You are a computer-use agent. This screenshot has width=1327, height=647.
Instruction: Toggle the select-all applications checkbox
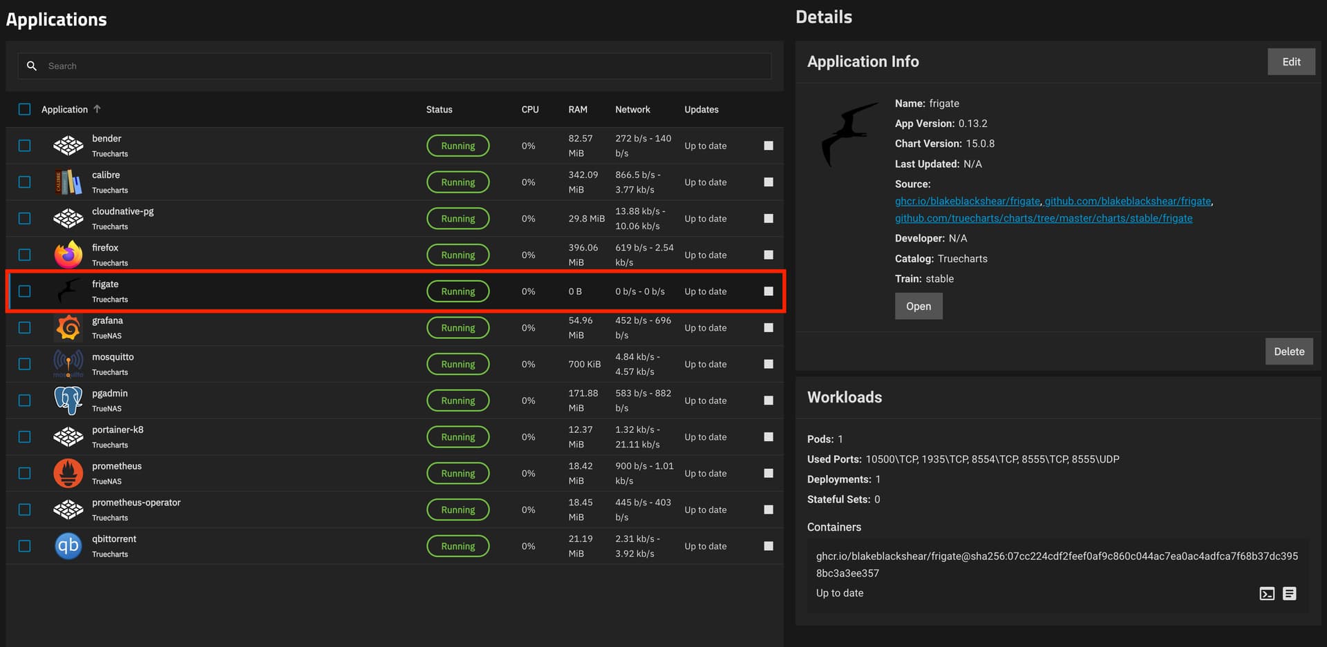[x=25, y=109]
